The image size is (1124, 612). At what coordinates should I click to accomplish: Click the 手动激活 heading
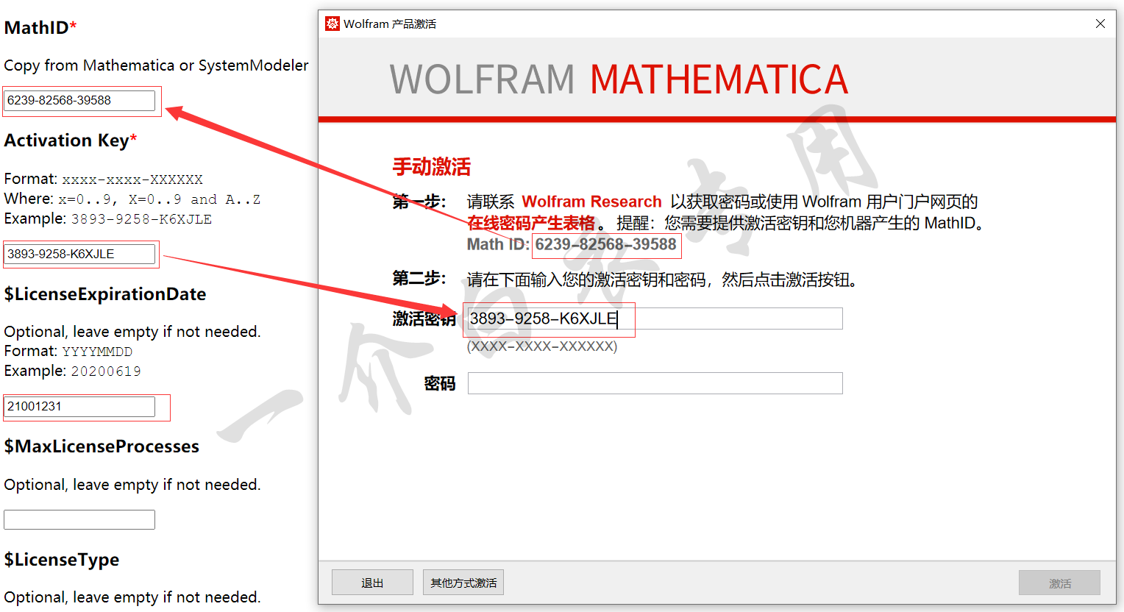coord(431,167)
